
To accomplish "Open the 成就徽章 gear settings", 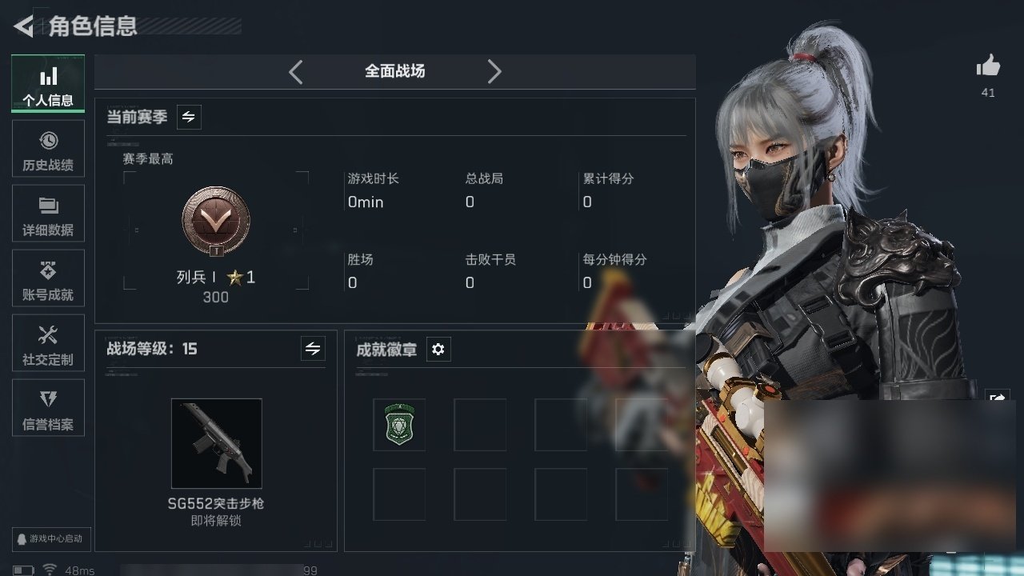I will 438,350.
